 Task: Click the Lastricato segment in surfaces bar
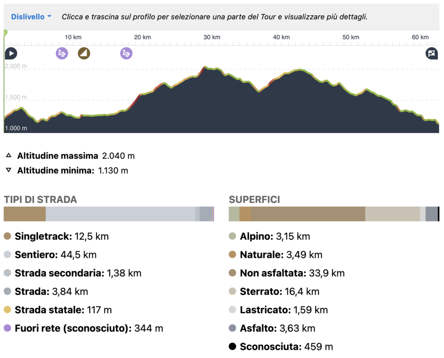[423, 214]
